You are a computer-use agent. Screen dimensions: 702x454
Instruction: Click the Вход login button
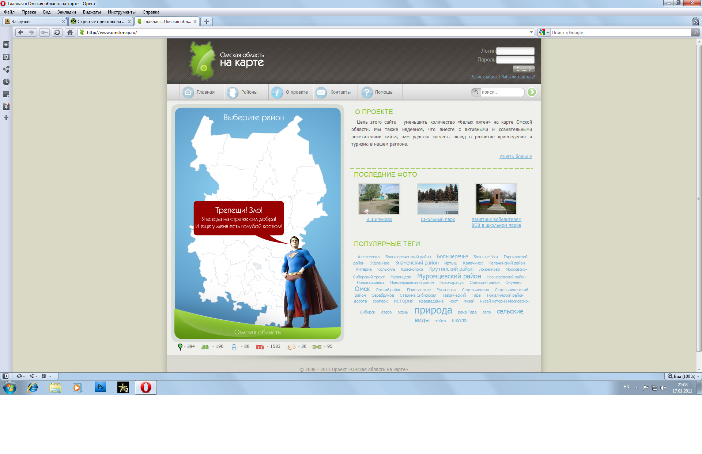tap(524, 69)
